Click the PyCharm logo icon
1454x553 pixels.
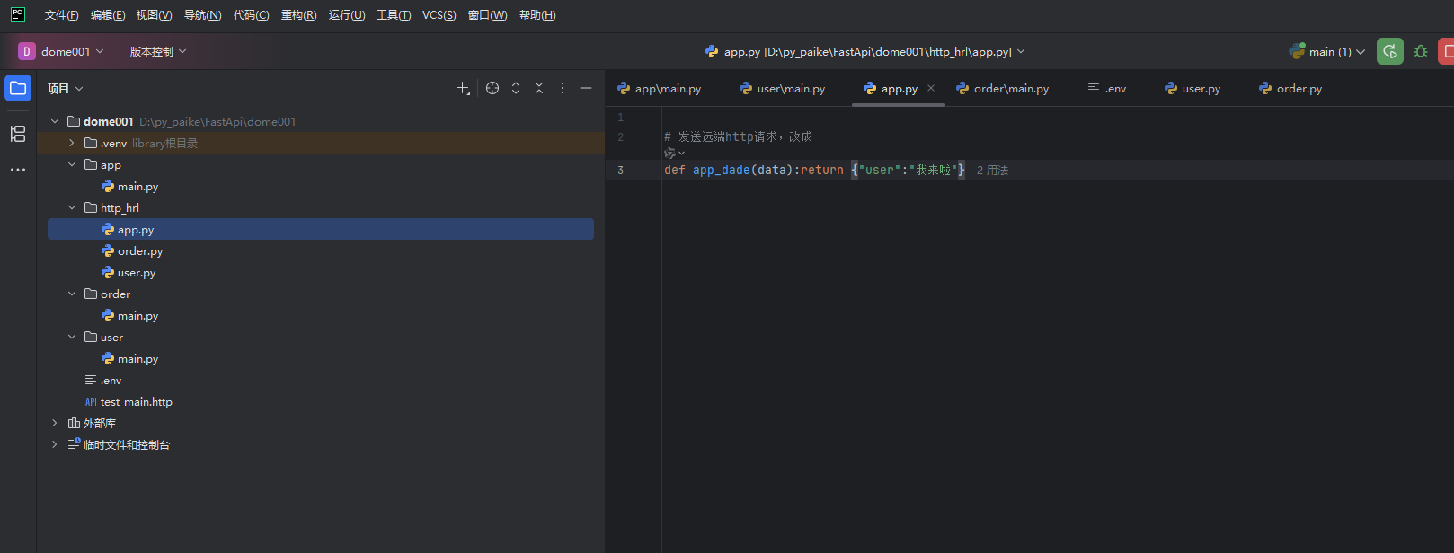coord(18,14)
